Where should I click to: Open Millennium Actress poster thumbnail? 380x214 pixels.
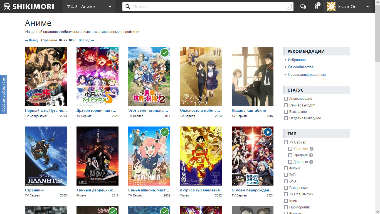[201, 156]
